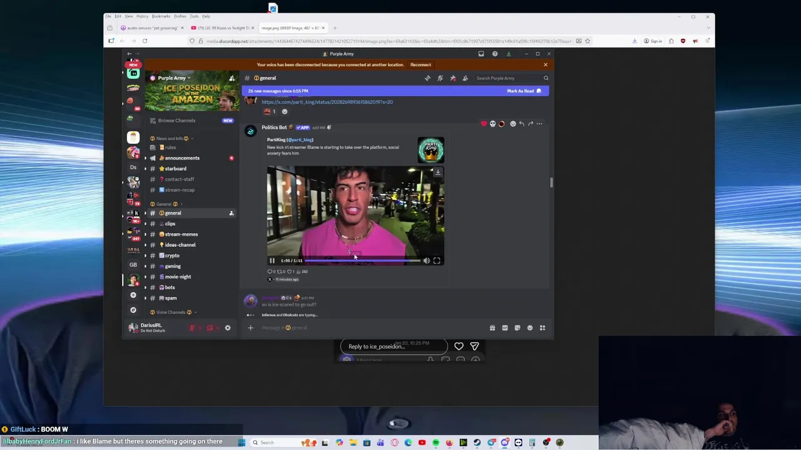801x450 pixels.
Task: Open browser History menu
Action: pyautogui.click(x=143, y=16)
